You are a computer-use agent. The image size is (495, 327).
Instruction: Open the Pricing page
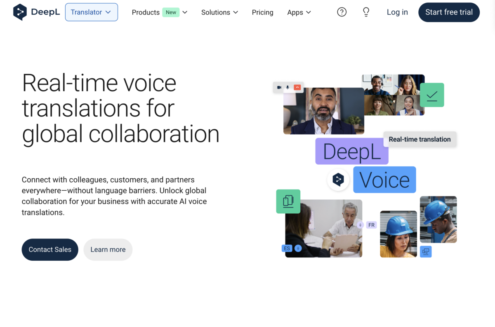262,12
